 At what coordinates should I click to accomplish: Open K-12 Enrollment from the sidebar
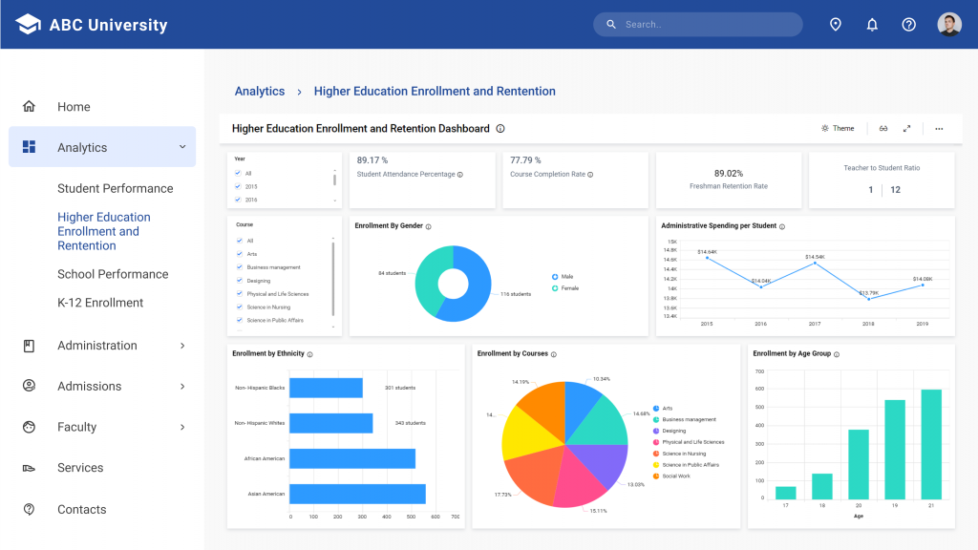coord(102,303)
